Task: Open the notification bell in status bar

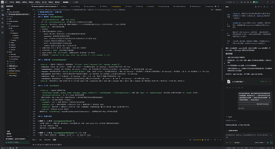Action: coord(273,148)
